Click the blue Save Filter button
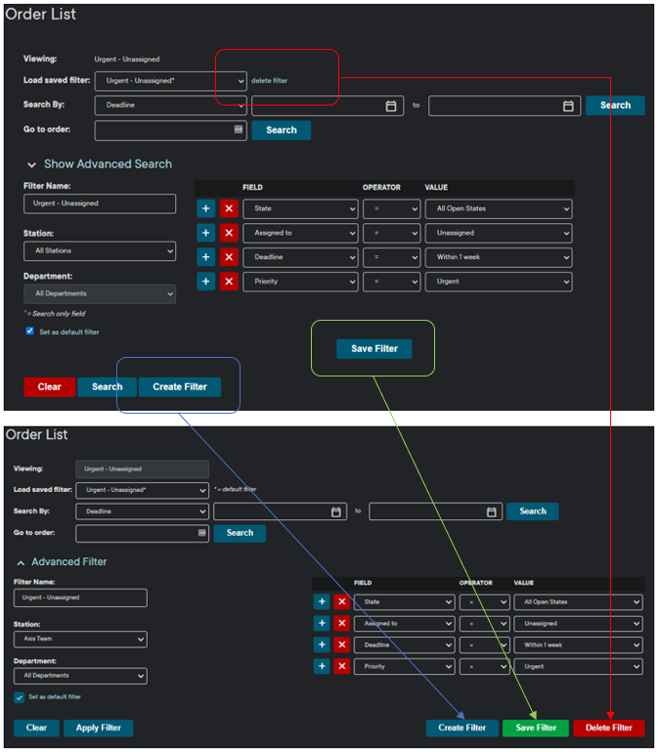 pos(374,349)
